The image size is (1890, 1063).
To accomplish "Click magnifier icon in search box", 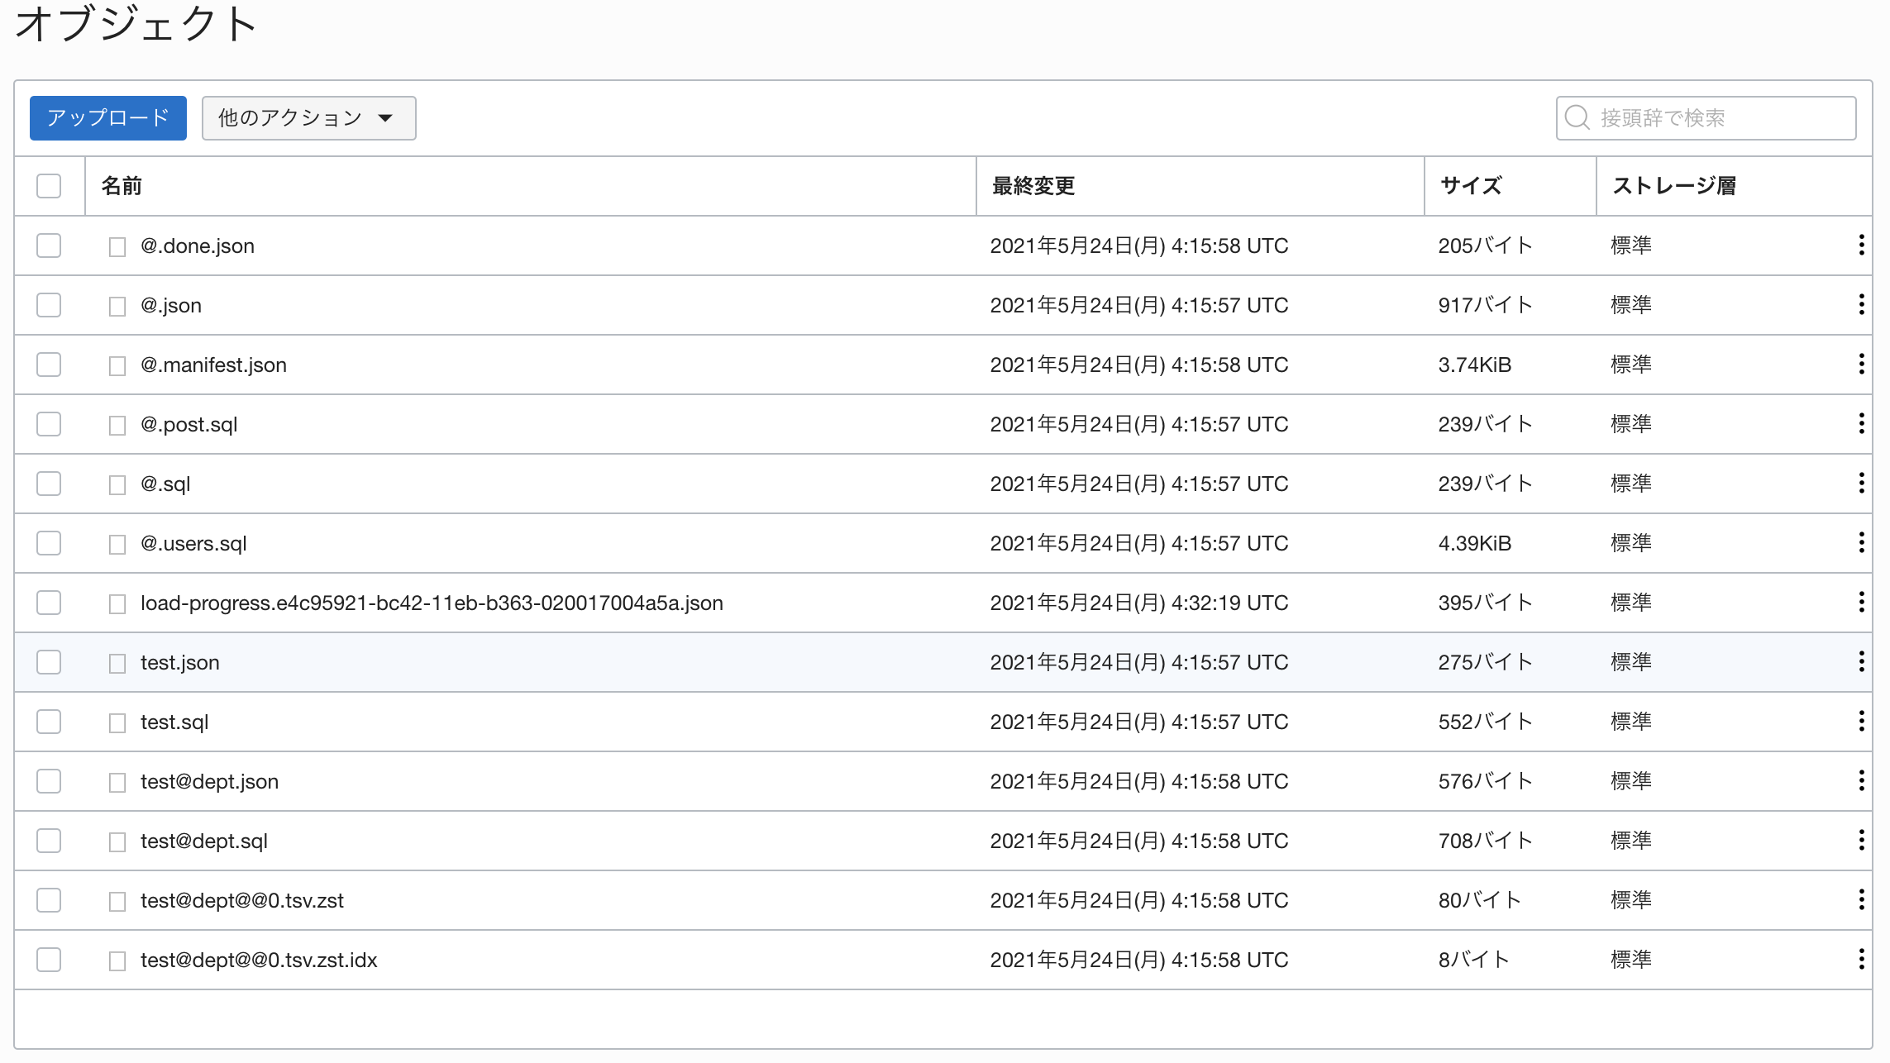I will 1577,117.
